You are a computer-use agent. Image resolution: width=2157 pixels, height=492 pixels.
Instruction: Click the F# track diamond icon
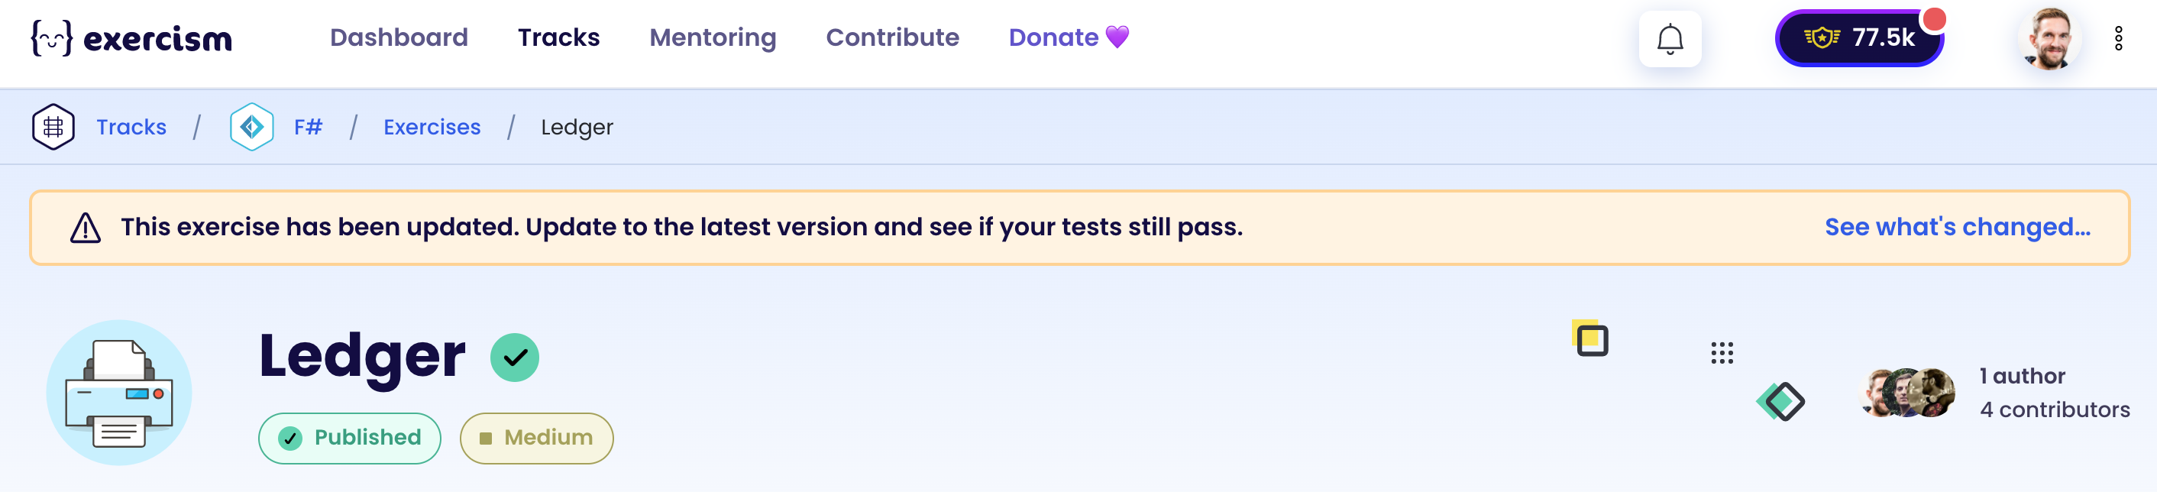point(252,127)
